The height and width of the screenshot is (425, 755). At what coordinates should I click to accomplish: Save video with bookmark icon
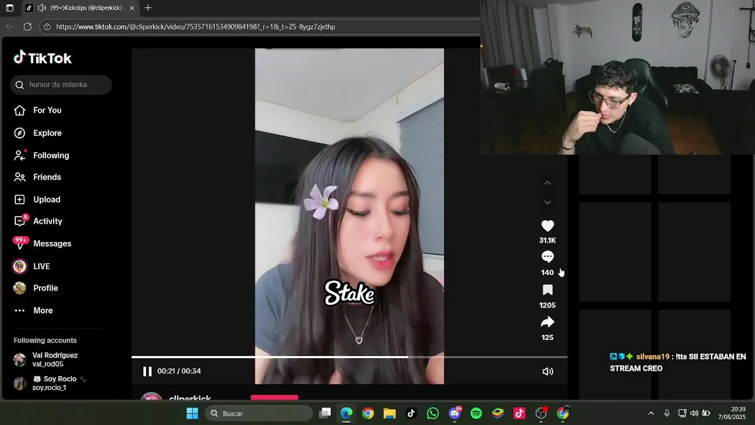[x=547, y=290]
